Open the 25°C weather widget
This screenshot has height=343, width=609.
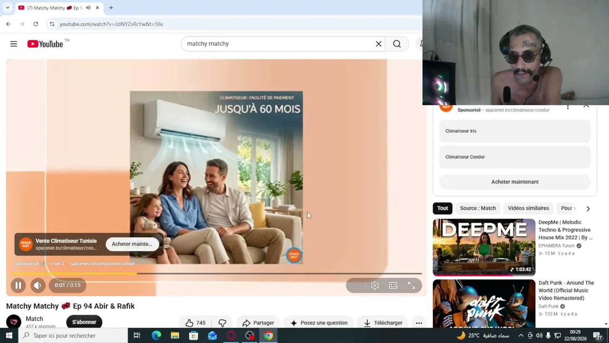tap(482, 335)
